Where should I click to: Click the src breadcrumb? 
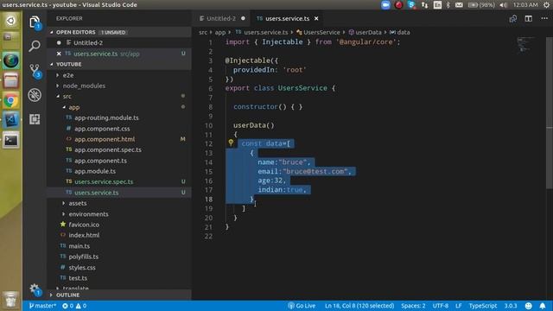click(x=203, y=32)
